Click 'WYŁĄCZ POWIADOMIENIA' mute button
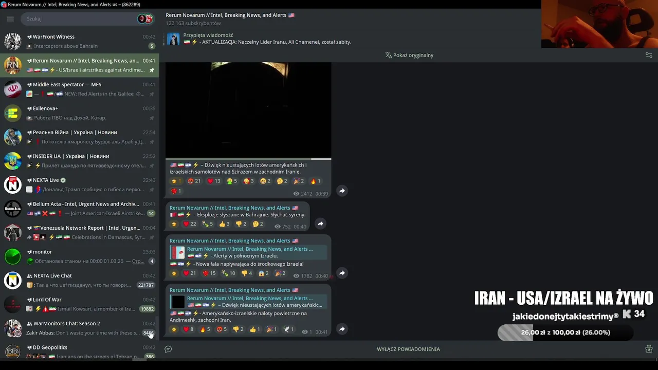This screenshot has height=370, width=658. 408,349
